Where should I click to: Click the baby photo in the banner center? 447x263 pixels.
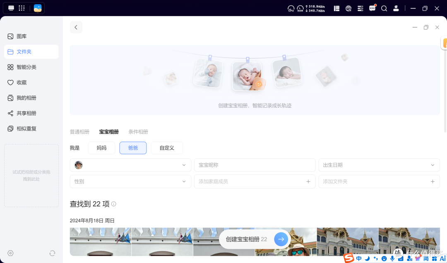[x=247, y=76]
